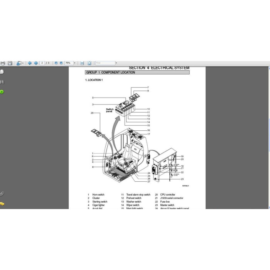The image size is (270, 270).
Task: Click '1. LOCATION 1' text
Action: [94, 80]
